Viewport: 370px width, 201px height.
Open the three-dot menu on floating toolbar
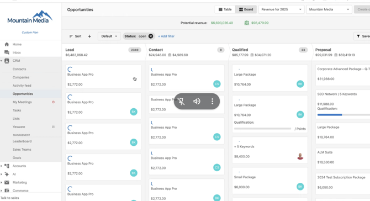coord(213,101)
